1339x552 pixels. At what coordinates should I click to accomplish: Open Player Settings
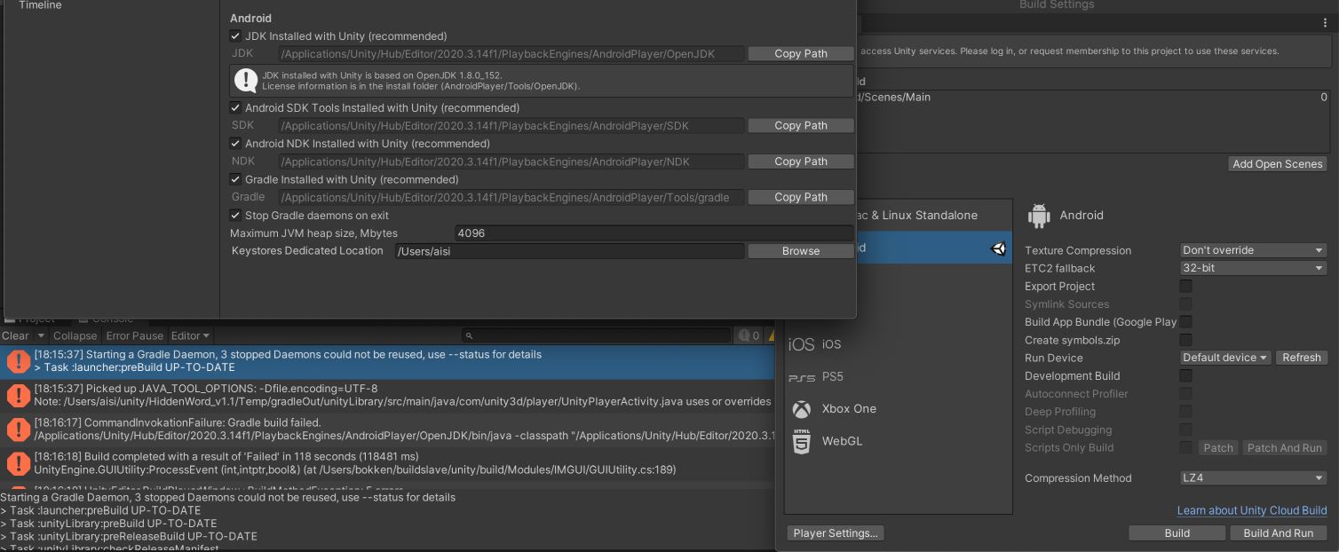(836, 532)
